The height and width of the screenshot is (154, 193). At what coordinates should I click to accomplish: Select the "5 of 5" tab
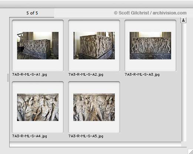(32, 13)
